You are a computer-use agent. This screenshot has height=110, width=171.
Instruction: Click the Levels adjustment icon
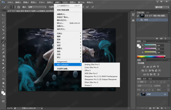tap(148, 67)
